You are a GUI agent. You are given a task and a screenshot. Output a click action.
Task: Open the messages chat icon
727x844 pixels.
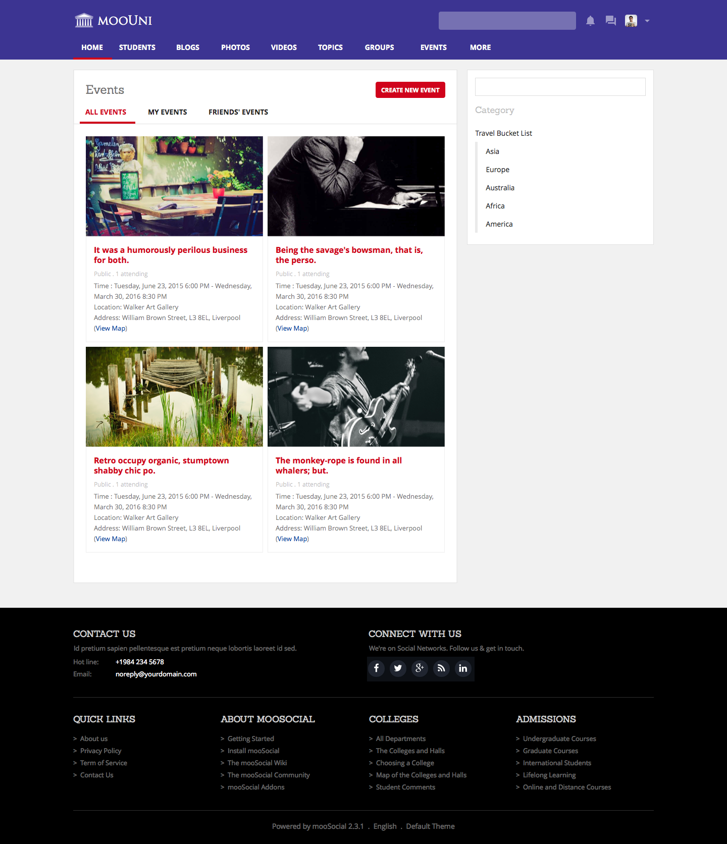(x=611, y=21)
